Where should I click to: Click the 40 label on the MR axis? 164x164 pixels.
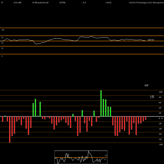160,108
